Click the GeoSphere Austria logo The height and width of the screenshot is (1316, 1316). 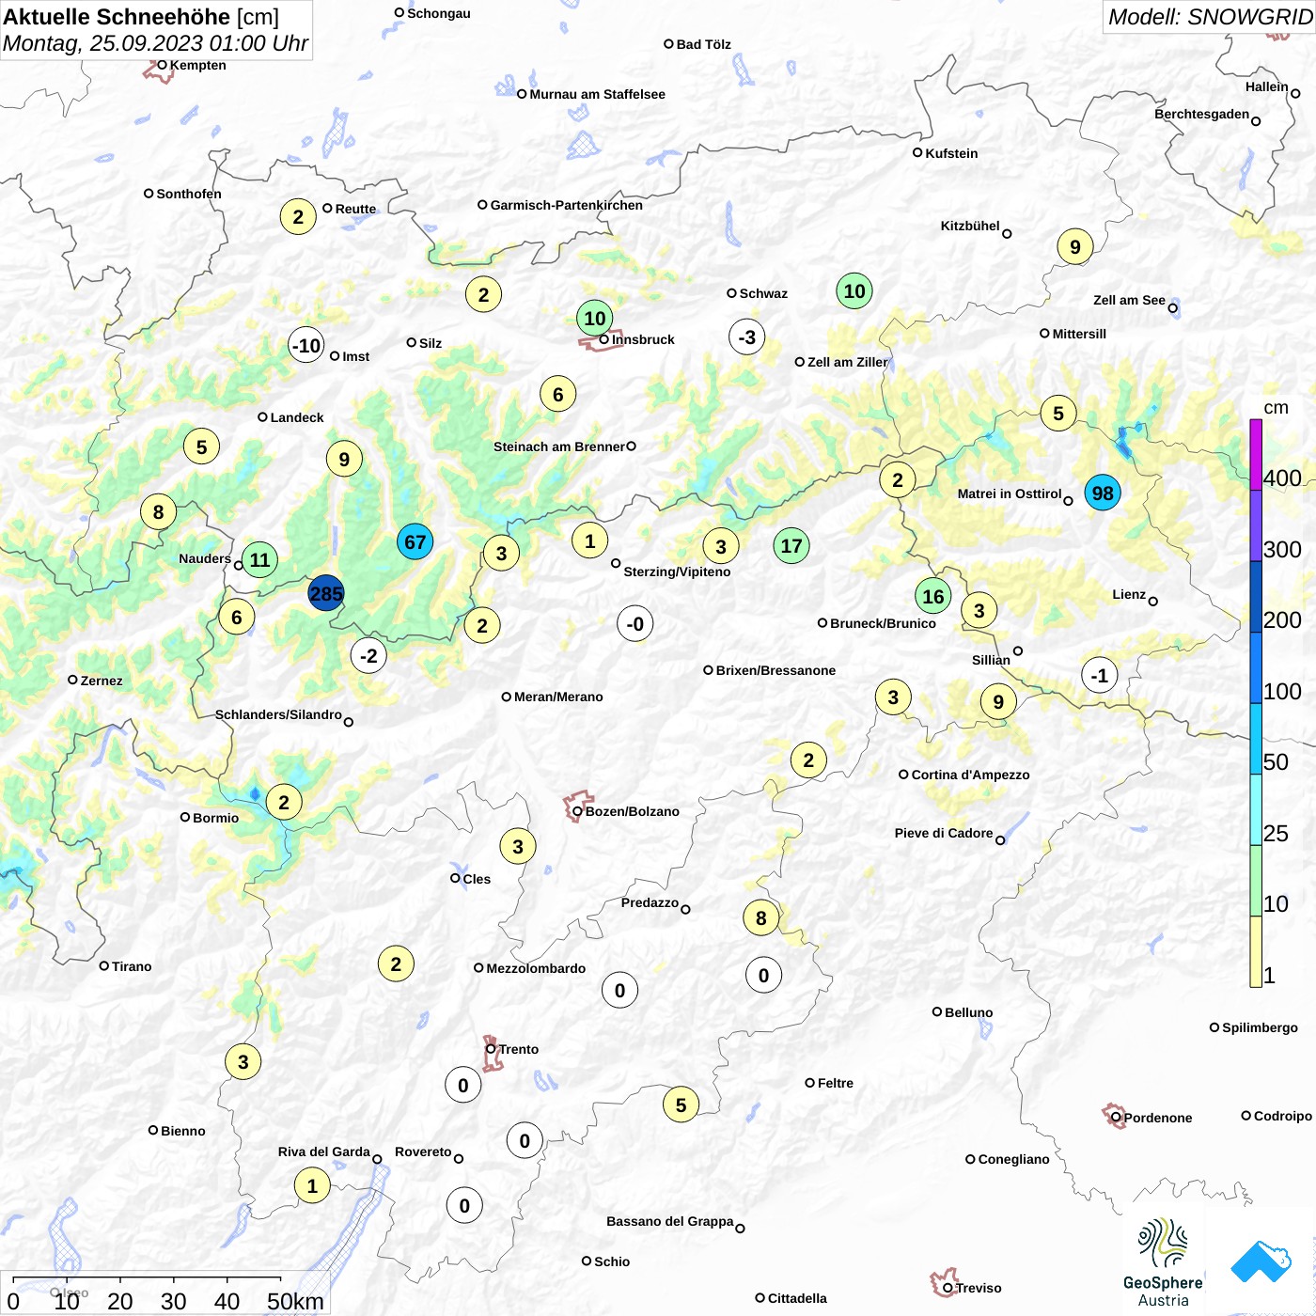(x=1163, y=1262)
